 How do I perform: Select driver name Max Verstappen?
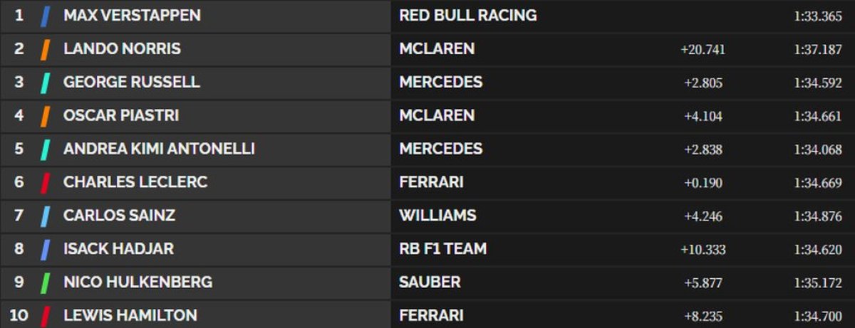(x=132, y=16)
